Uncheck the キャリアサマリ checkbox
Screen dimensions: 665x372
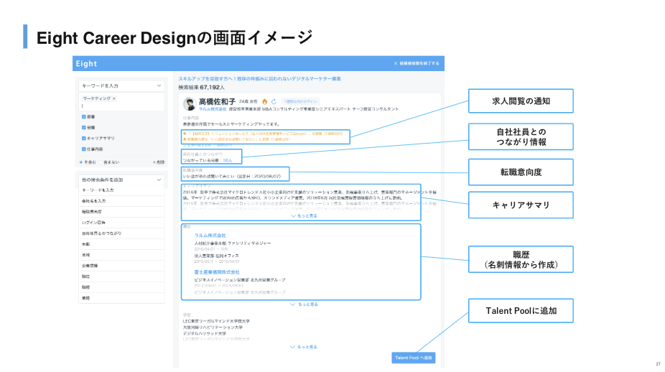coord(83,139)
